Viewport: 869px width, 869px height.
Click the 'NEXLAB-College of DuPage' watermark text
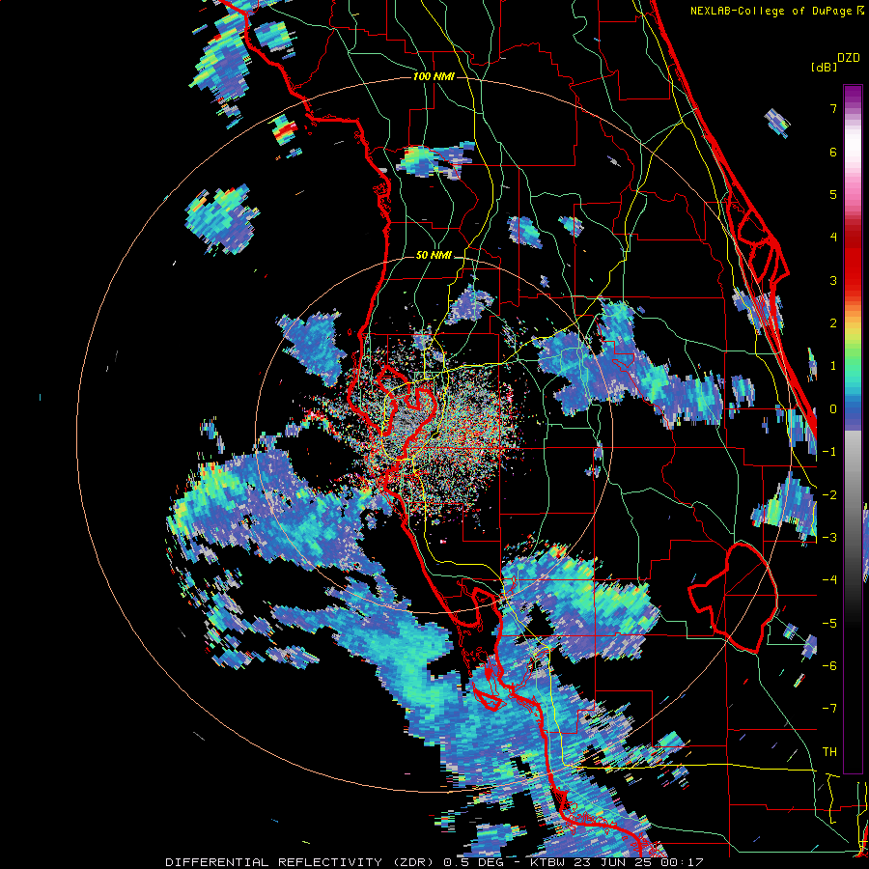click(x=771, y=11)
